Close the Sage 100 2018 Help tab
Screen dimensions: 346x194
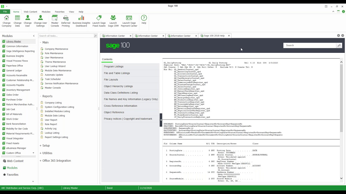(229, 36)
